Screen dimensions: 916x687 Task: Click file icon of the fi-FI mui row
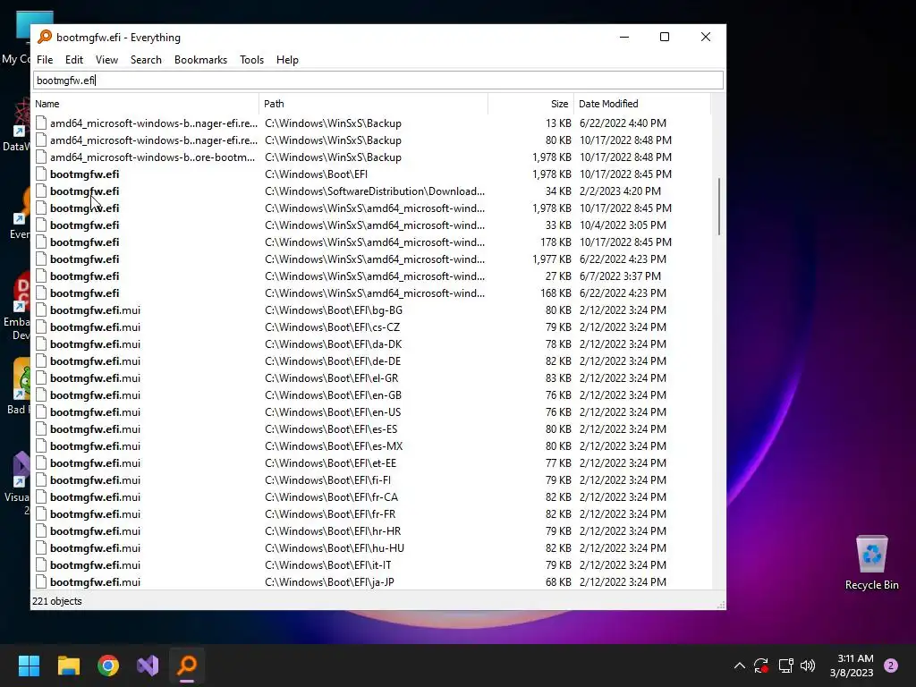41,479
